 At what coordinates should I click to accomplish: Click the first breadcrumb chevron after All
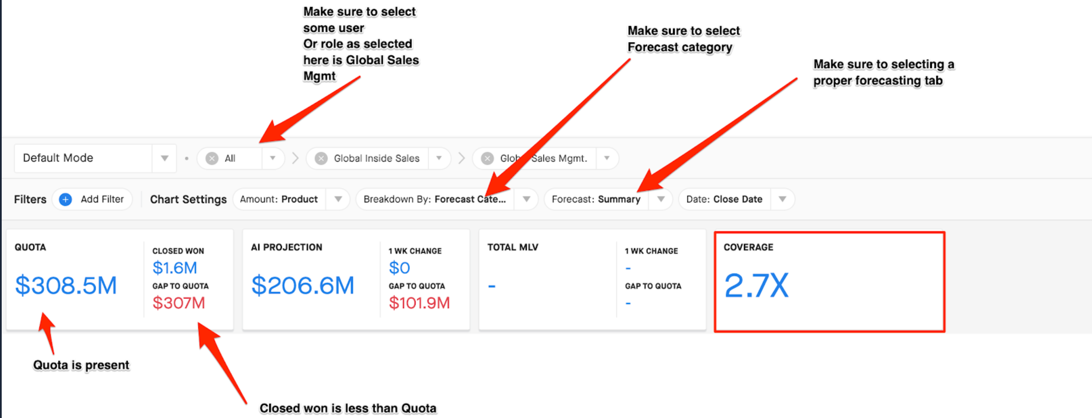[295, 158]
